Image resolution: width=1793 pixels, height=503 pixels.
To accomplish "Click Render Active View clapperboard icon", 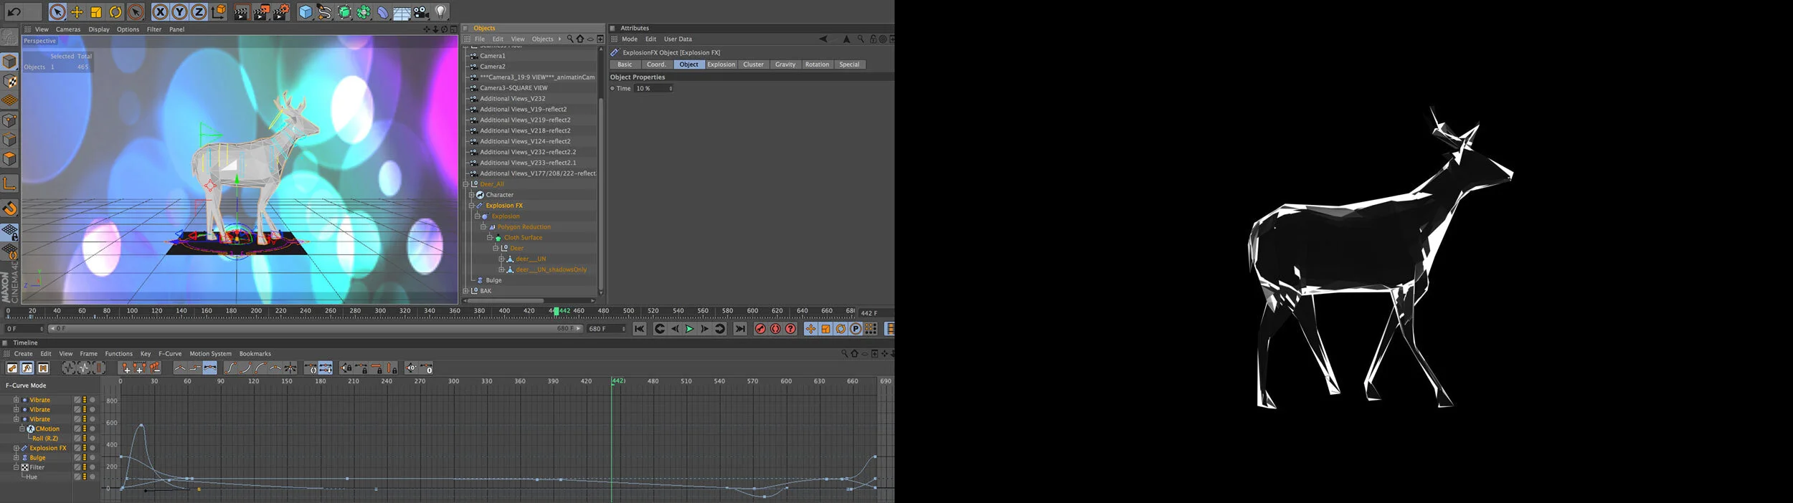I will [242, 11].
